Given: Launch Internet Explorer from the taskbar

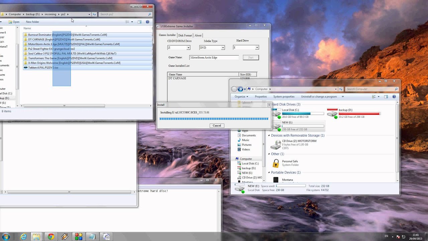Looking at the screenshot, I should coord(23,237).
